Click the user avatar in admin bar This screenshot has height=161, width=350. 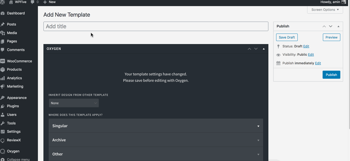(x=344, y=2)
